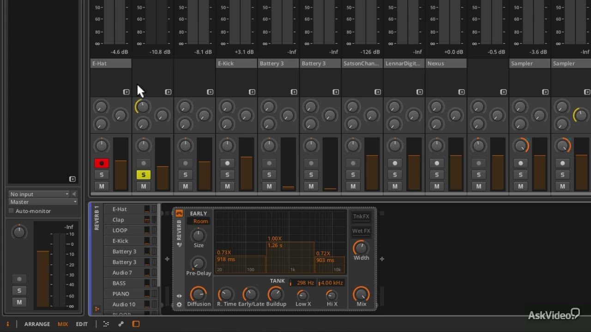Image resolution: width=591 pixels, height=332 pixels.
Task: Add a device on E-Kick channel
Action: (252, 92)
